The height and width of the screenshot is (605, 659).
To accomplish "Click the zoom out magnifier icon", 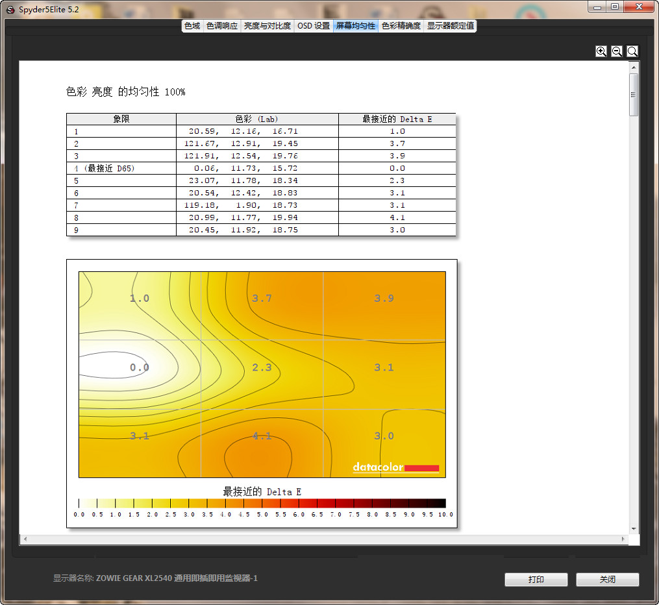I will coord(617,51).
